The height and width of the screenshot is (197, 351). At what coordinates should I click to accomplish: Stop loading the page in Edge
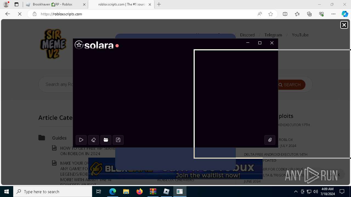click(20, 14)
